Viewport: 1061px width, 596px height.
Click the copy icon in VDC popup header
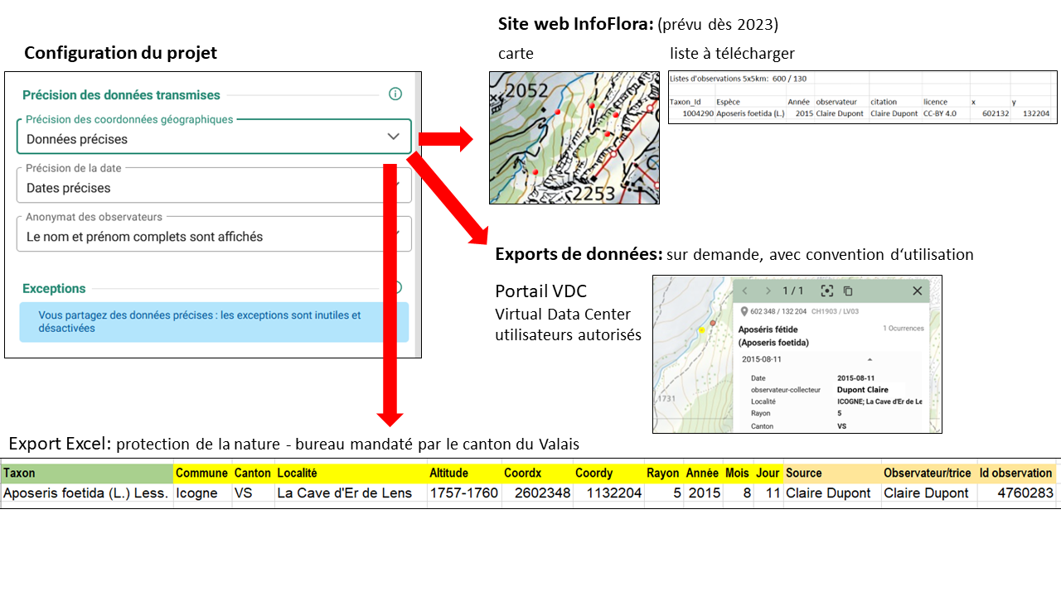[848, 291]
